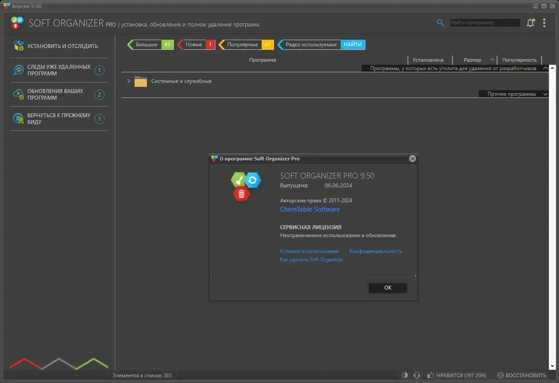Screen dimensions: 559x383
Task: Open Как удалить Soft Organizer link
Action: click(311, 260)
